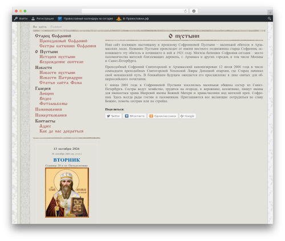Screen dimensions: 285x241
Task: Select the Контакты menu heading
Action: click(x=45, y=121)
